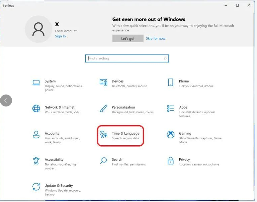Click the Accessibility figure icon
Viewport: 257px width, 202px height.
click(36, 161)
